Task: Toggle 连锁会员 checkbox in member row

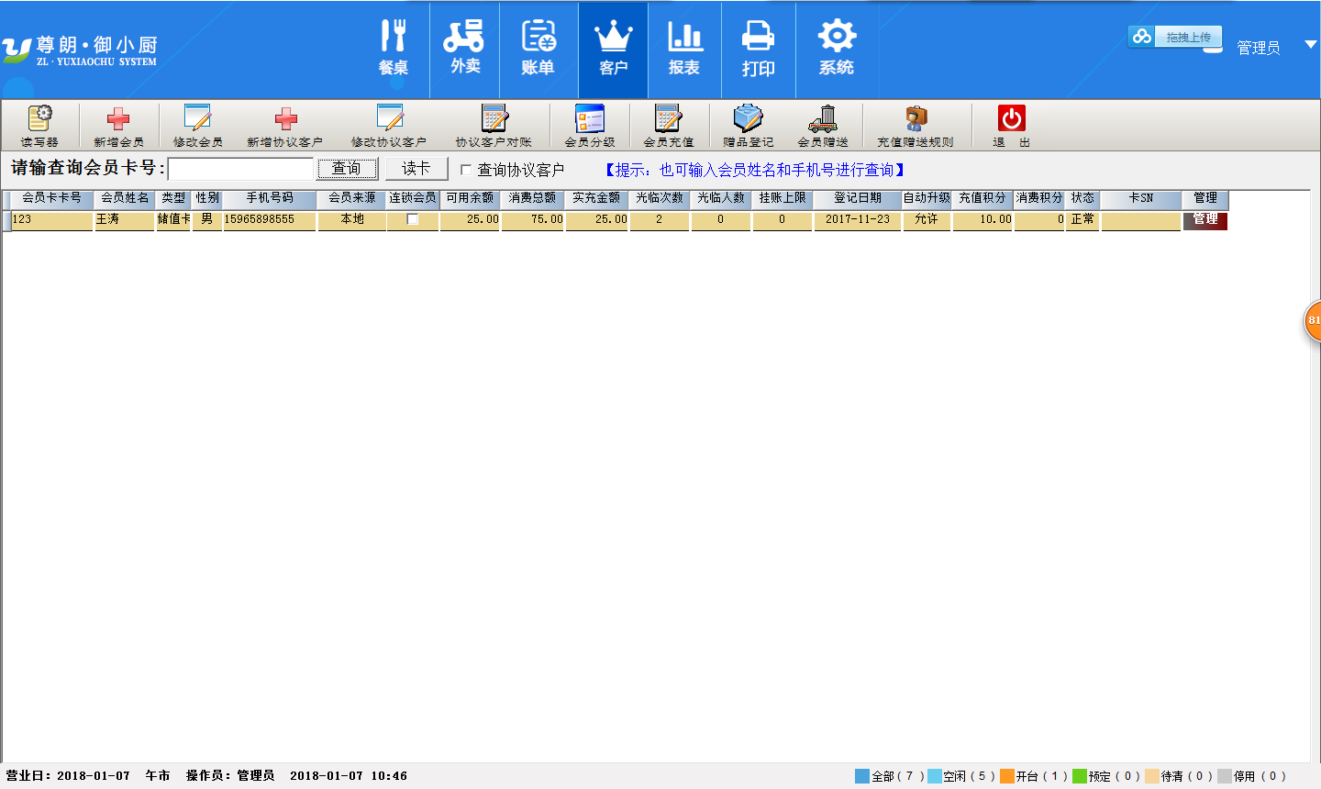Action: click(x=413, y=219)
